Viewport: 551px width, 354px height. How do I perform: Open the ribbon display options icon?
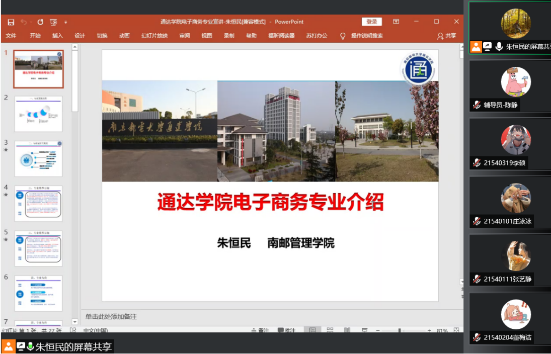click(x=396, y=22)
